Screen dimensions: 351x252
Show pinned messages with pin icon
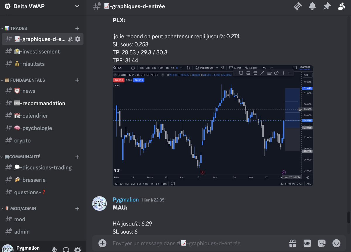coord(327,6)
